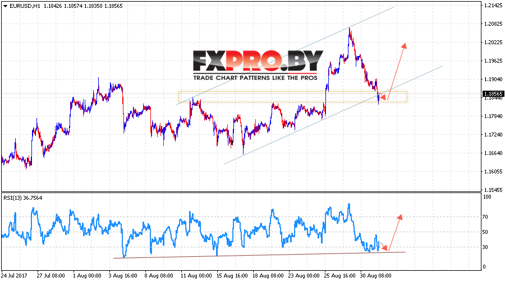The image size is (505, 282).
Task: Click the 8 Aug 08:00 time label
Action: click(x=159, y=276)
